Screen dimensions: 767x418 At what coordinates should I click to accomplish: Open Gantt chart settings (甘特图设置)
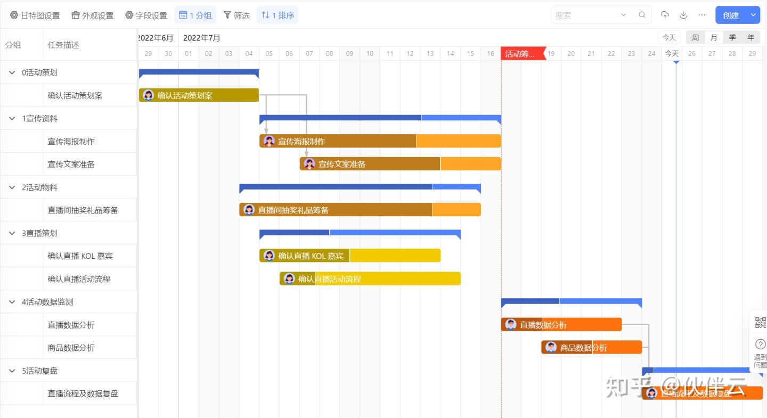pos(35,15)
